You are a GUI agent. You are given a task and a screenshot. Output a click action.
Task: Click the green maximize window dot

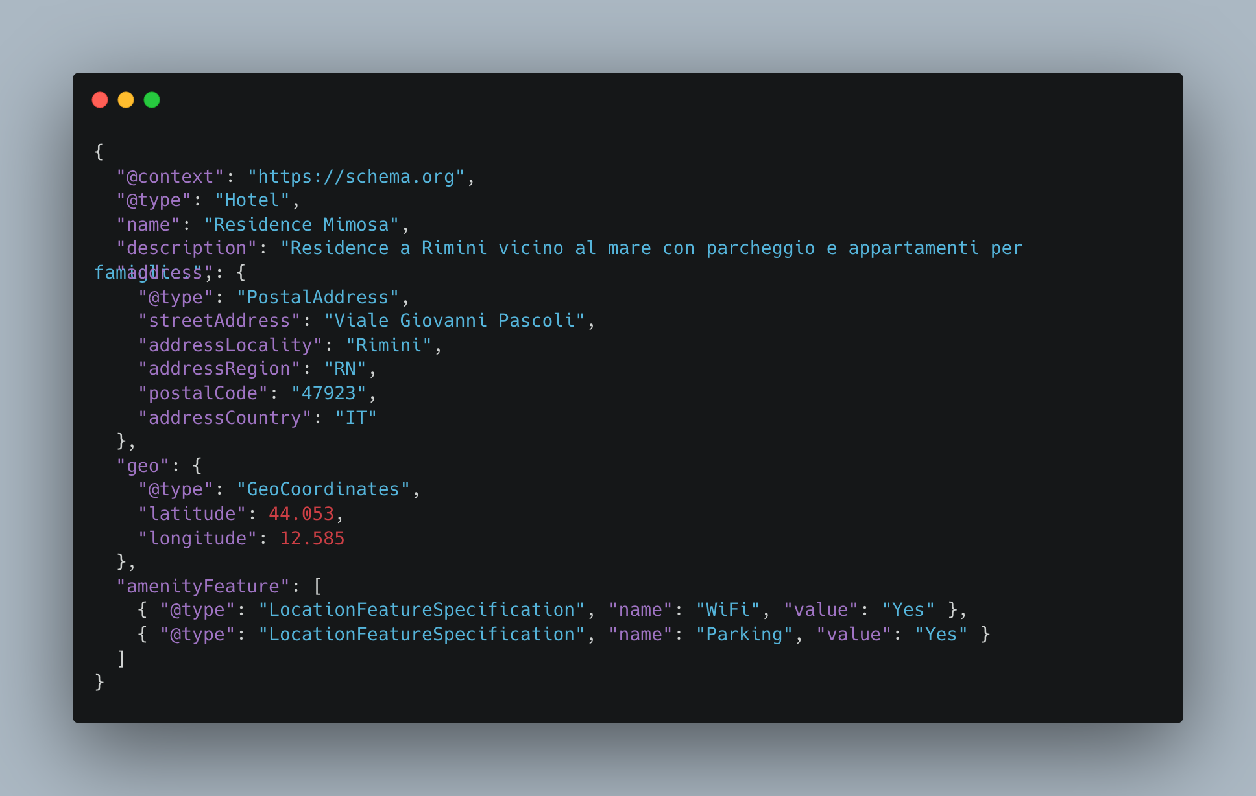[152, 100]
